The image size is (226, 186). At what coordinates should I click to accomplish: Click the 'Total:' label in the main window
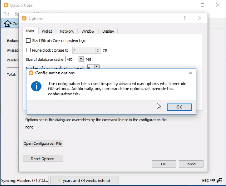pos(12,74)
